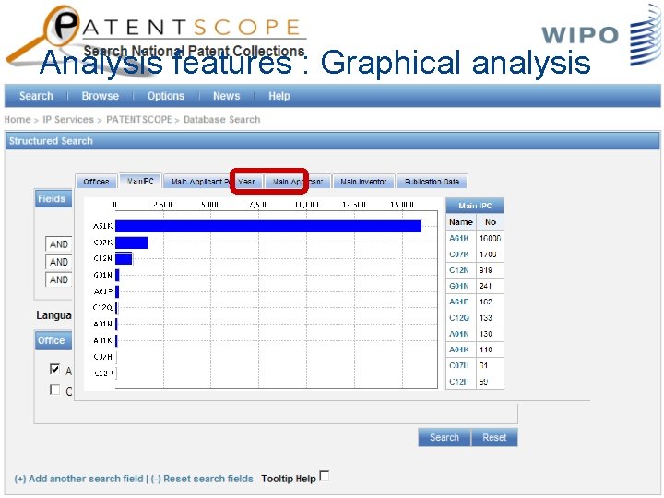Open the Help menu
This screenshot has height=498, width=664.
[x=279, y=96]
